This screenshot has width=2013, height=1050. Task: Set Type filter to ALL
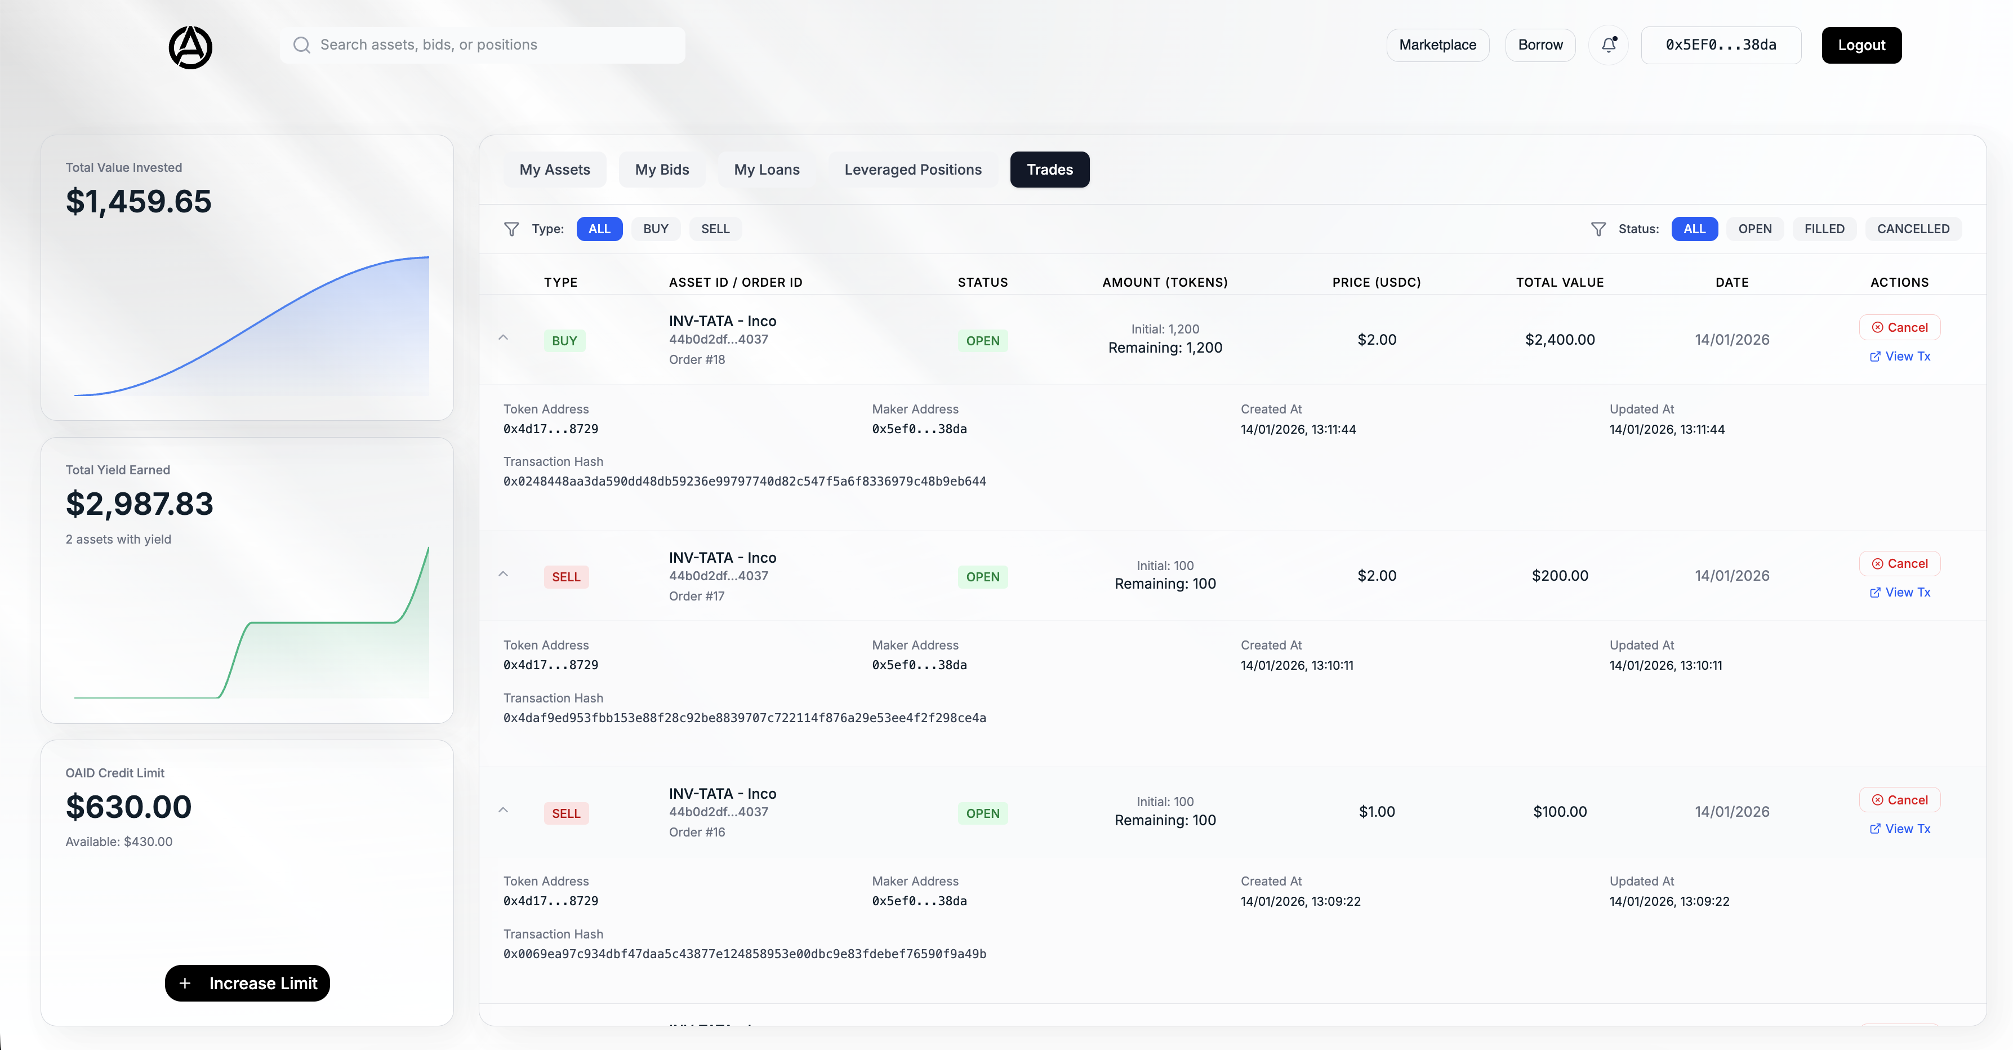599,229
